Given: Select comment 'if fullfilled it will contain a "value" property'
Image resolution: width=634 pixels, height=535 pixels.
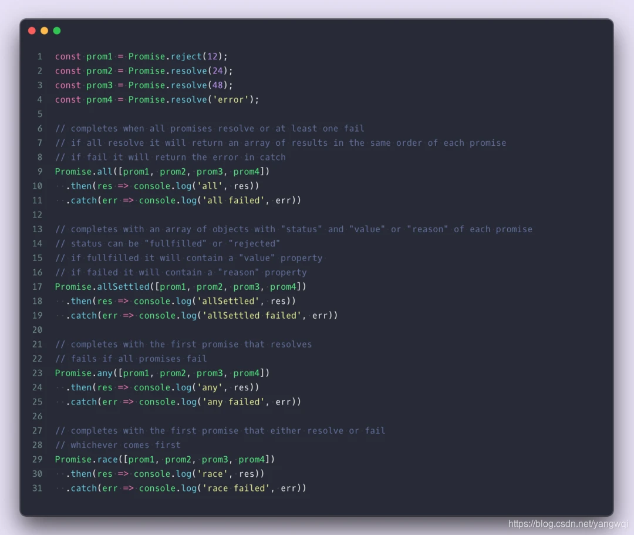Looking at the screenshot, I should (189, 258).
